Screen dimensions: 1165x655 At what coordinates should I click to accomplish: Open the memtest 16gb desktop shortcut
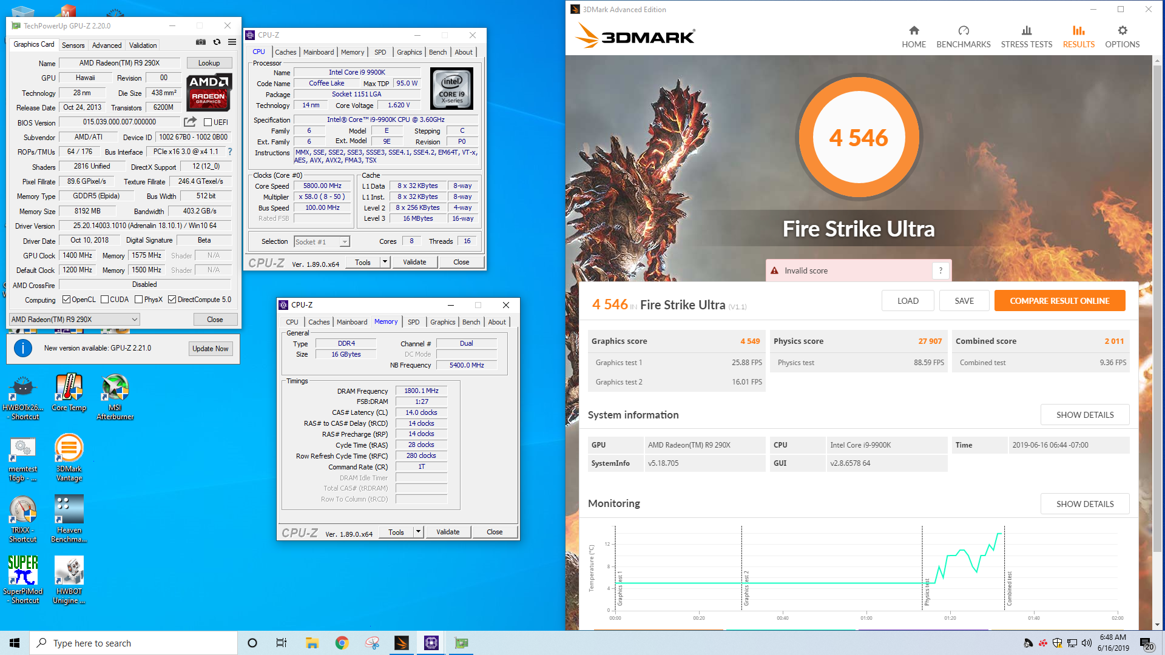pyautogui.click(x=23, y=459)
